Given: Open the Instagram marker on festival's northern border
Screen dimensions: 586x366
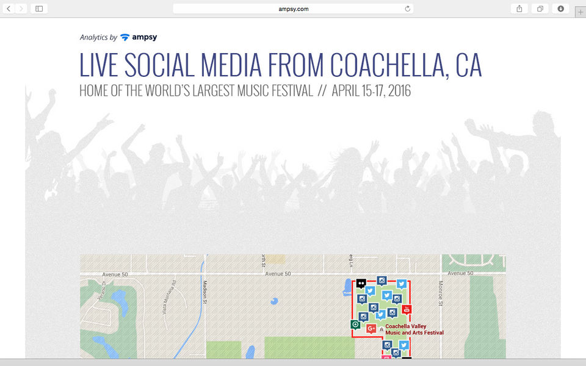Looking at the screenshot, I should point(382,281).
